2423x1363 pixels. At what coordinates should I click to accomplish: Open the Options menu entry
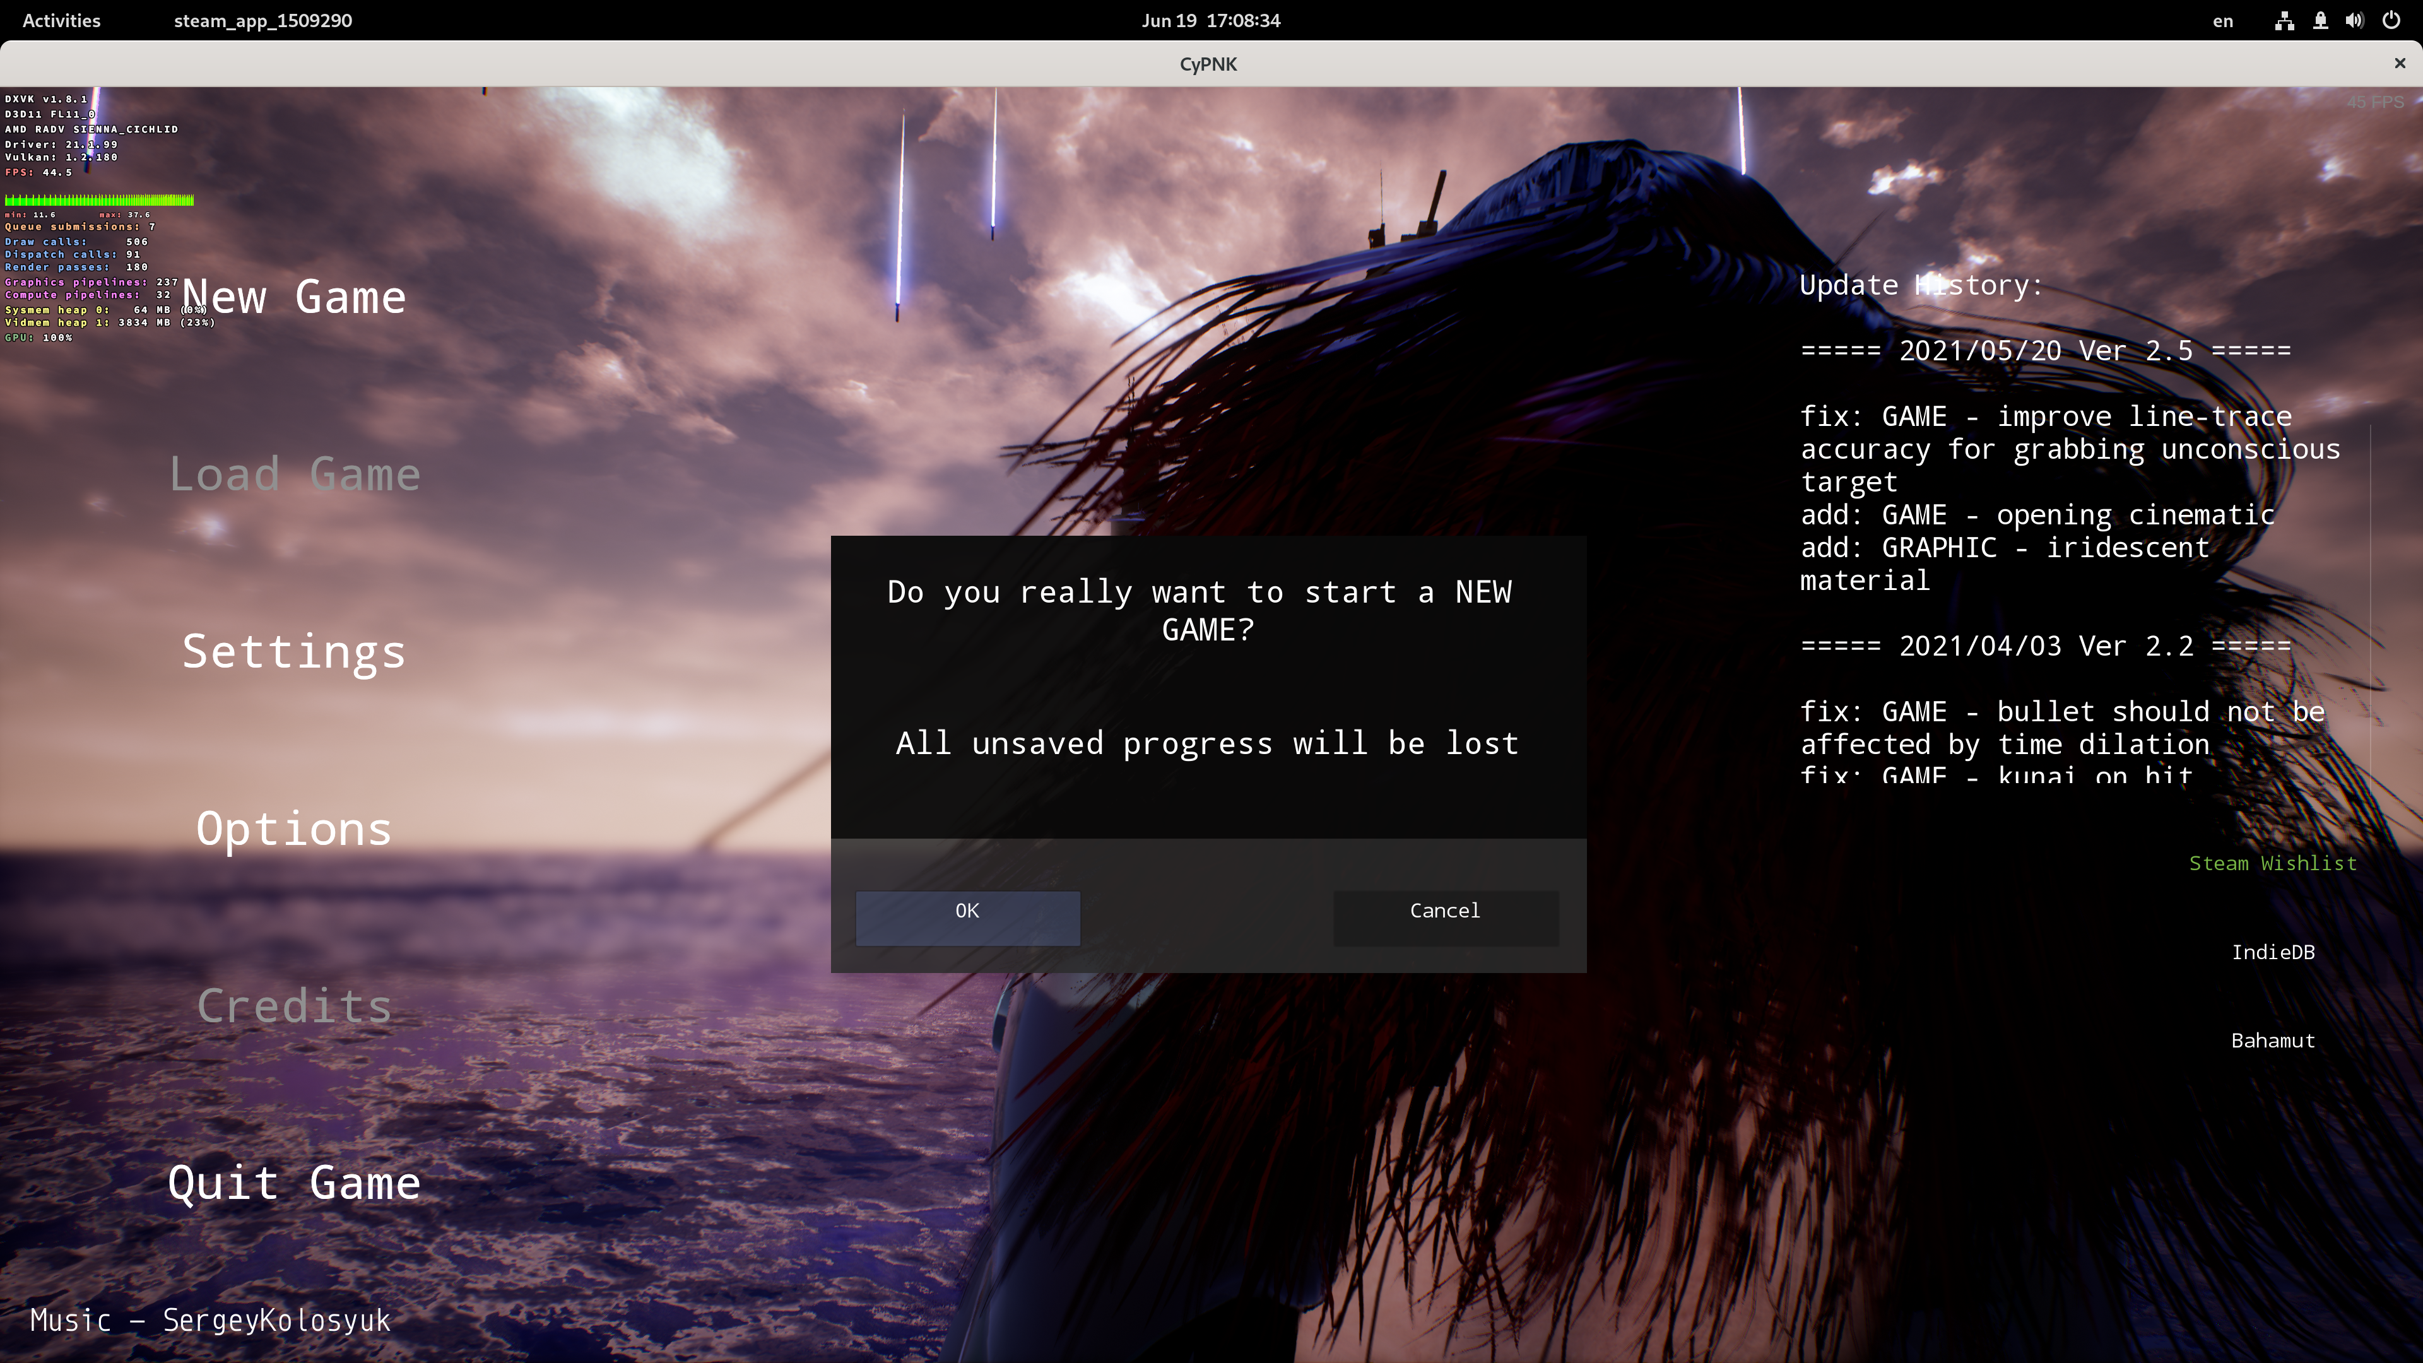coord(295,830)
